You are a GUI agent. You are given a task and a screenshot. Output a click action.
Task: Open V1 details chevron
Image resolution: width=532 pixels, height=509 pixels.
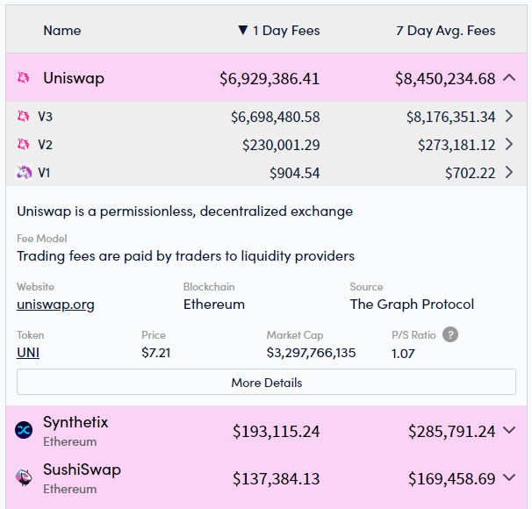[x=509, y=172]
